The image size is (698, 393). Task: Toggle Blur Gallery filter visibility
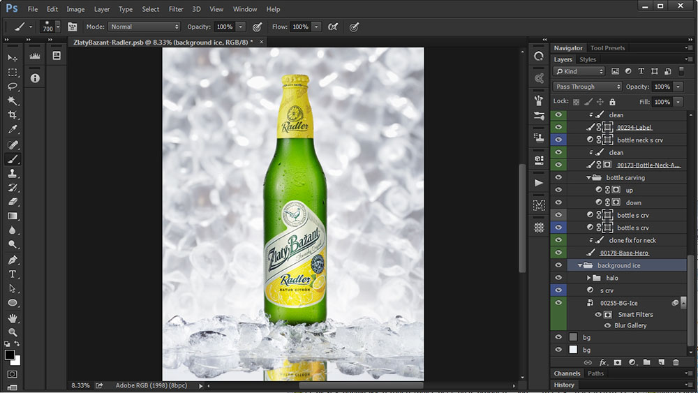(x=607, y=325)
